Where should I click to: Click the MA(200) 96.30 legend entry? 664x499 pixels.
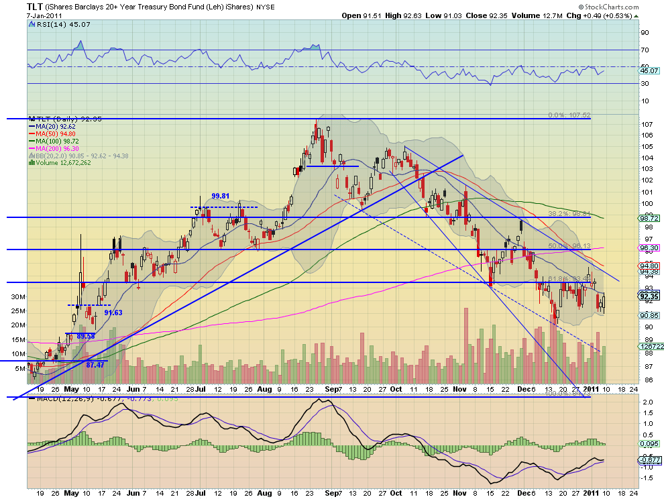tap(57, 149)
